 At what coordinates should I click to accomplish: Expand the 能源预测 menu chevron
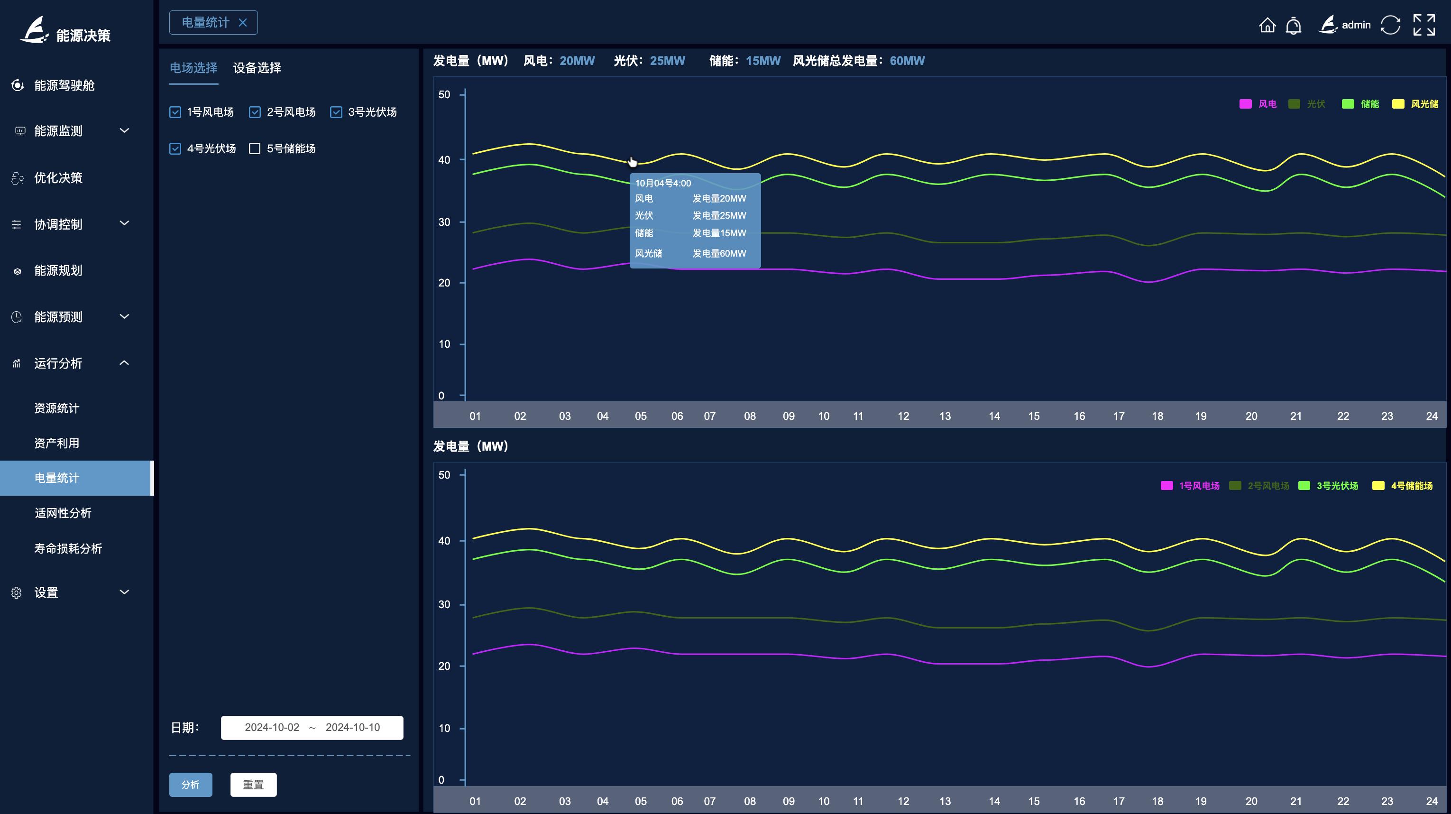[x=125, y=316]
